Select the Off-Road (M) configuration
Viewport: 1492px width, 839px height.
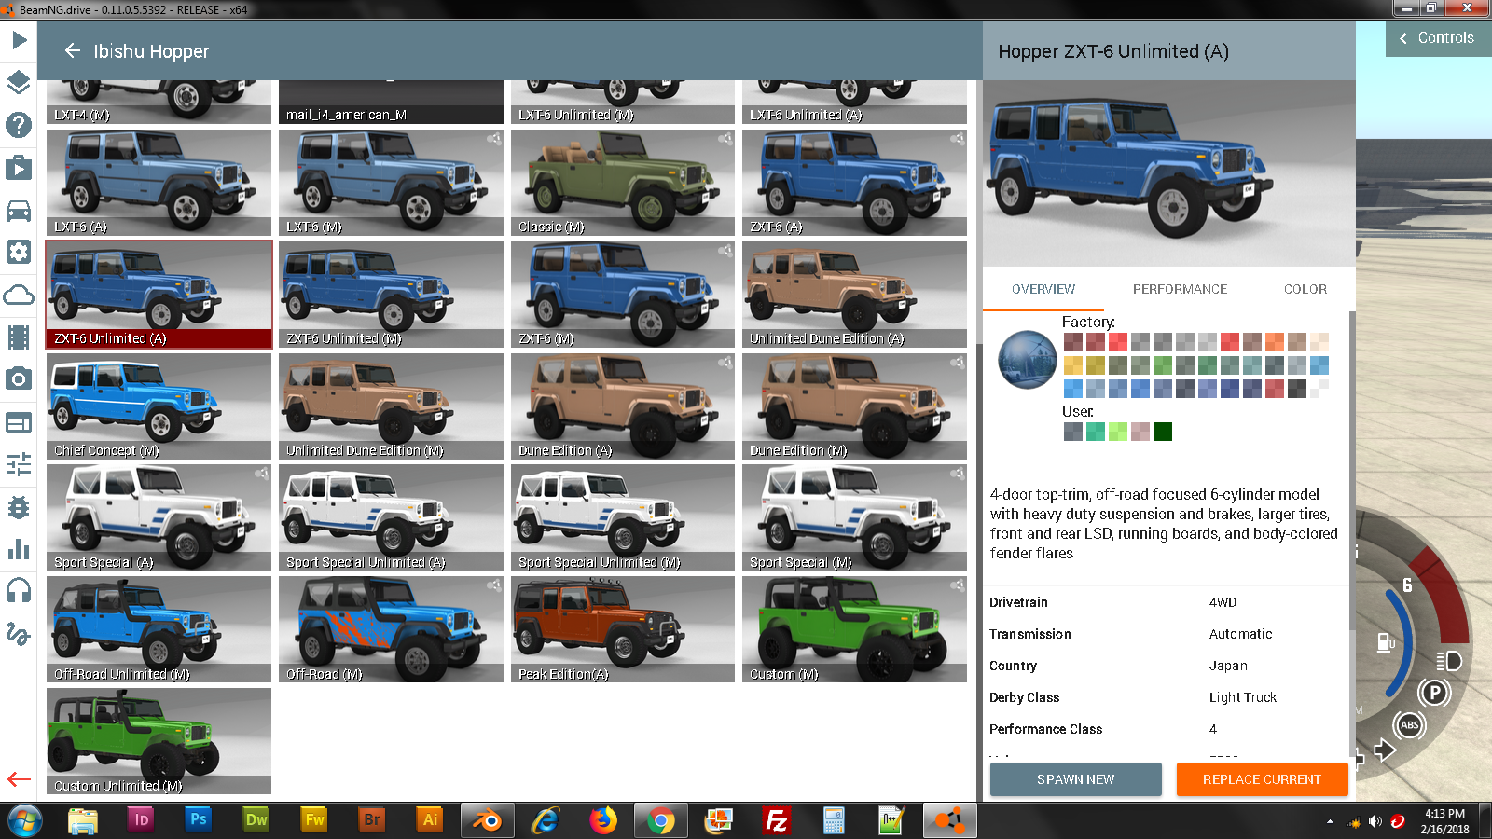click(x=391, y=629)
